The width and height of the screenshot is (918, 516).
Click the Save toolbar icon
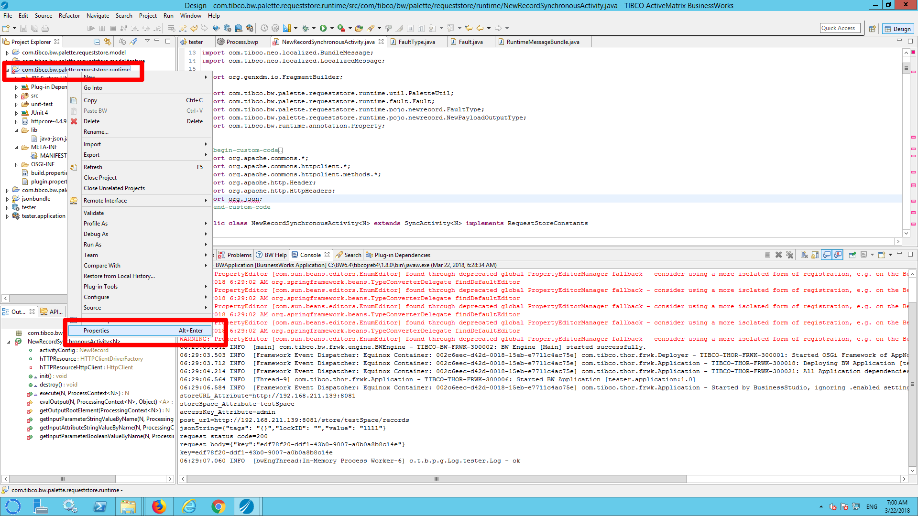(x=23, y=28)
